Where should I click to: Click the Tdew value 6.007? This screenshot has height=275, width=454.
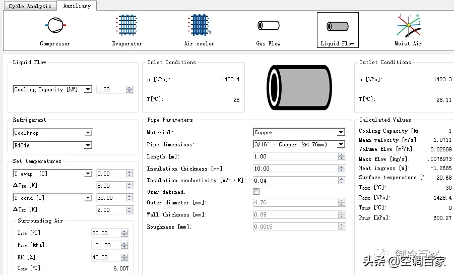coord(121,268)
